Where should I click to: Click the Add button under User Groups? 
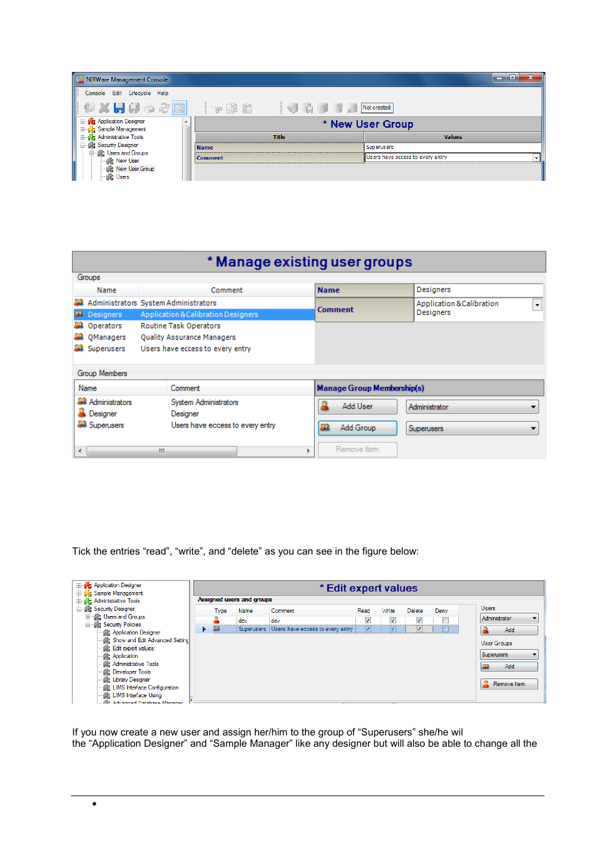coord(509,667)
